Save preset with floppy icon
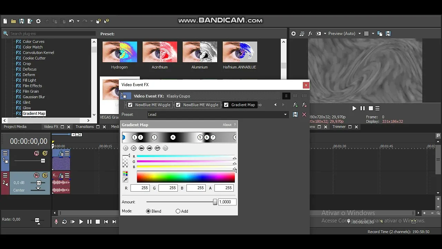The width and height of the screenshot is (442, 249). 295,114
